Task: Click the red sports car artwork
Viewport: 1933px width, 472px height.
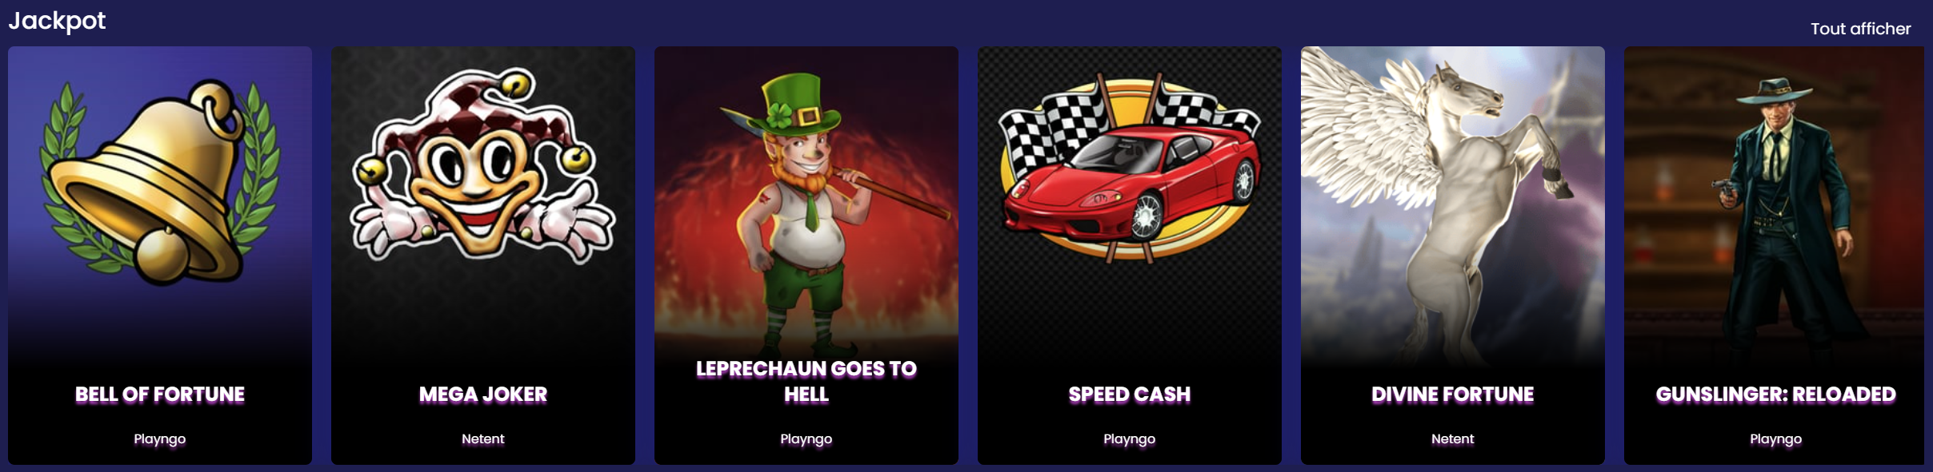Action: tap(1130, 169)
